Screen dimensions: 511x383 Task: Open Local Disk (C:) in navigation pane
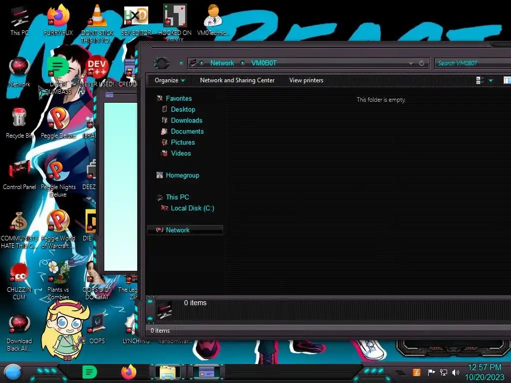click(x=192, y=208)
